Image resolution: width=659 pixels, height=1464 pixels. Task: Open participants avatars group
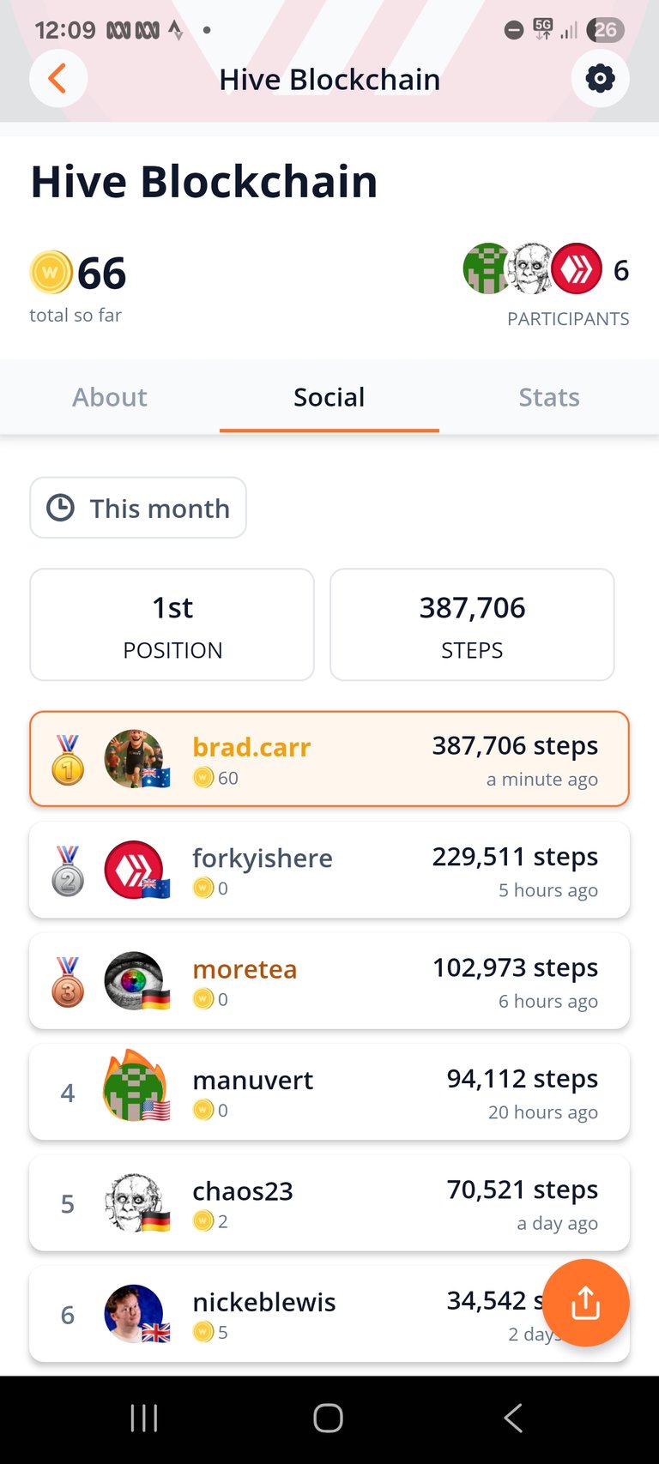click(532, 268)
